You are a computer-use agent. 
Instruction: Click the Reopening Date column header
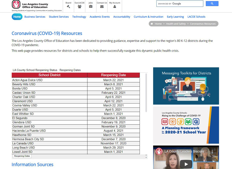pos(114,75)
